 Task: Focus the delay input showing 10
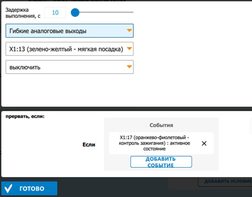pos(55,13)
